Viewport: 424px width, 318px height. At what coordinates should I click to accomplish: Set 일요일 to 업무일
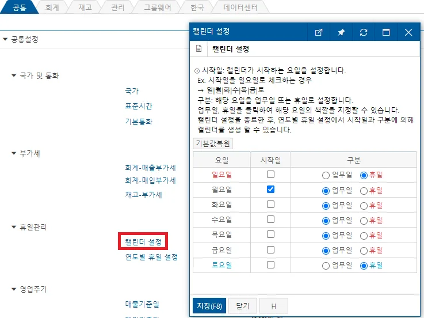point(326,176)
